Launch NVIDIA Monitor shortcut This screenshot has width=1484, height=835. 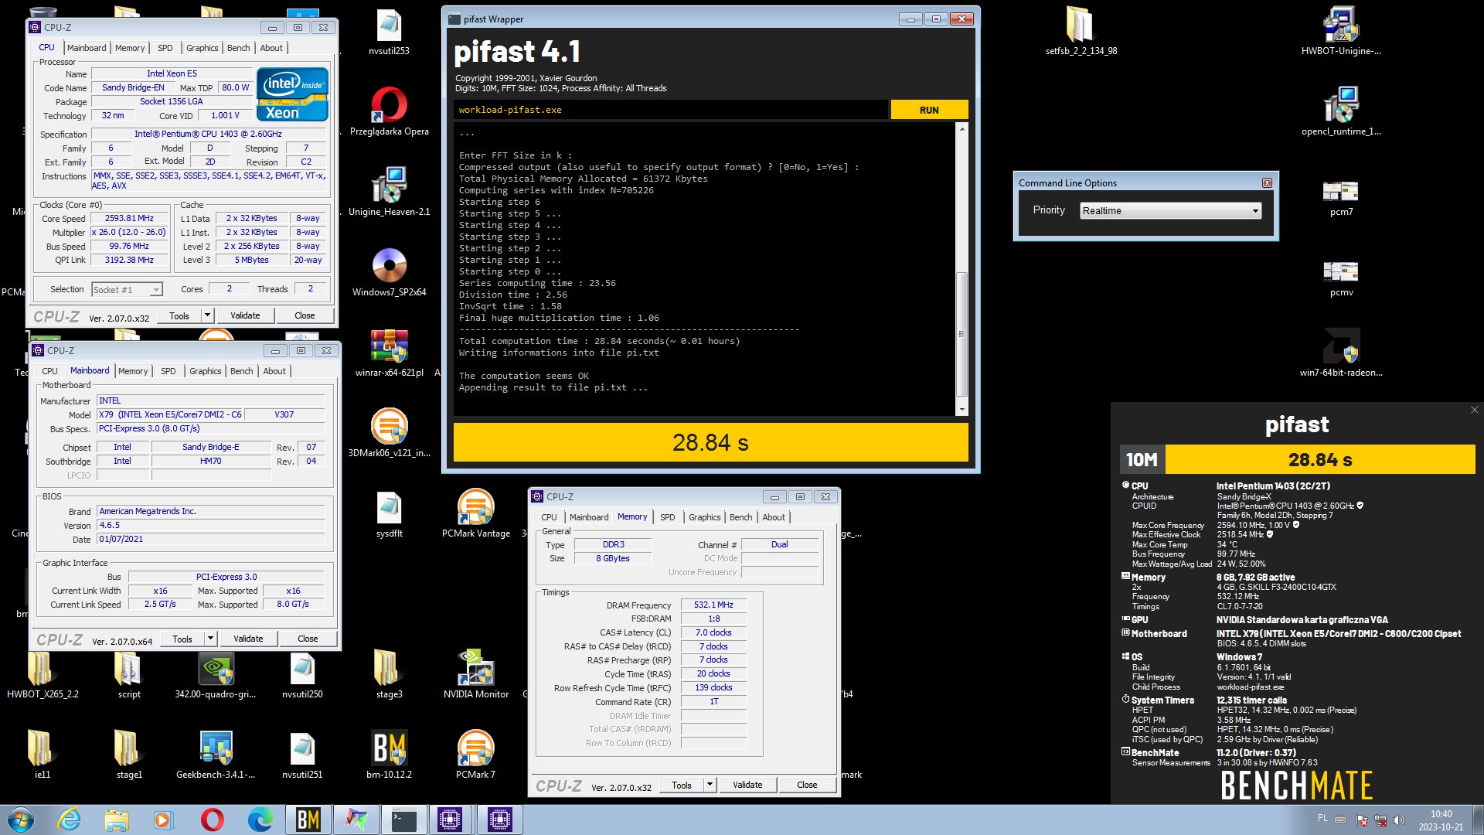coord(476,675)
